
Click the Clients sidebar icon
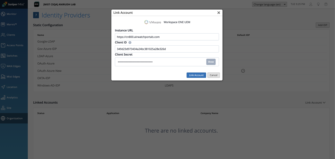coord(3,35)
